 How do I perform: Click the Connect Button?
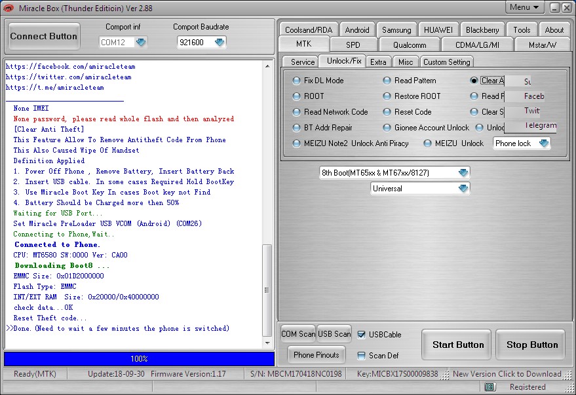[x=44, y=36]
